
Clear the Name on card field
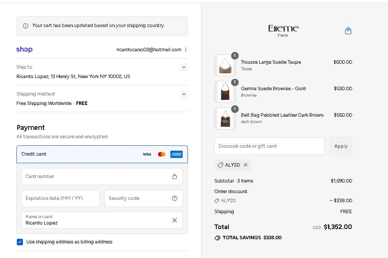(x=175, y=220)
